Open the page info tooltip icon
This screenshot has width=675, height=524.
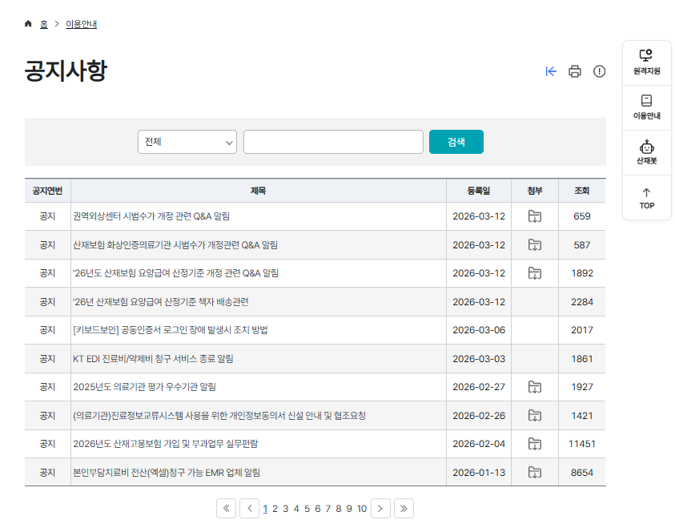[x=599, y=71]
